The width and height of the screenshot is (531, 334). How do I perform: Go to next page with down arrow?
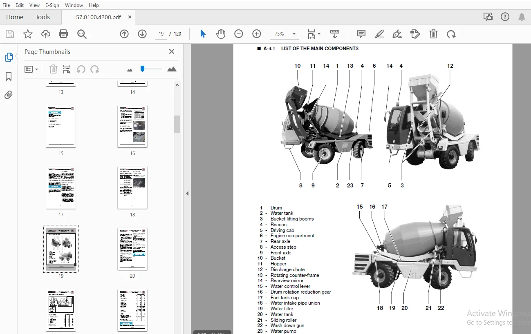point(142,34)
